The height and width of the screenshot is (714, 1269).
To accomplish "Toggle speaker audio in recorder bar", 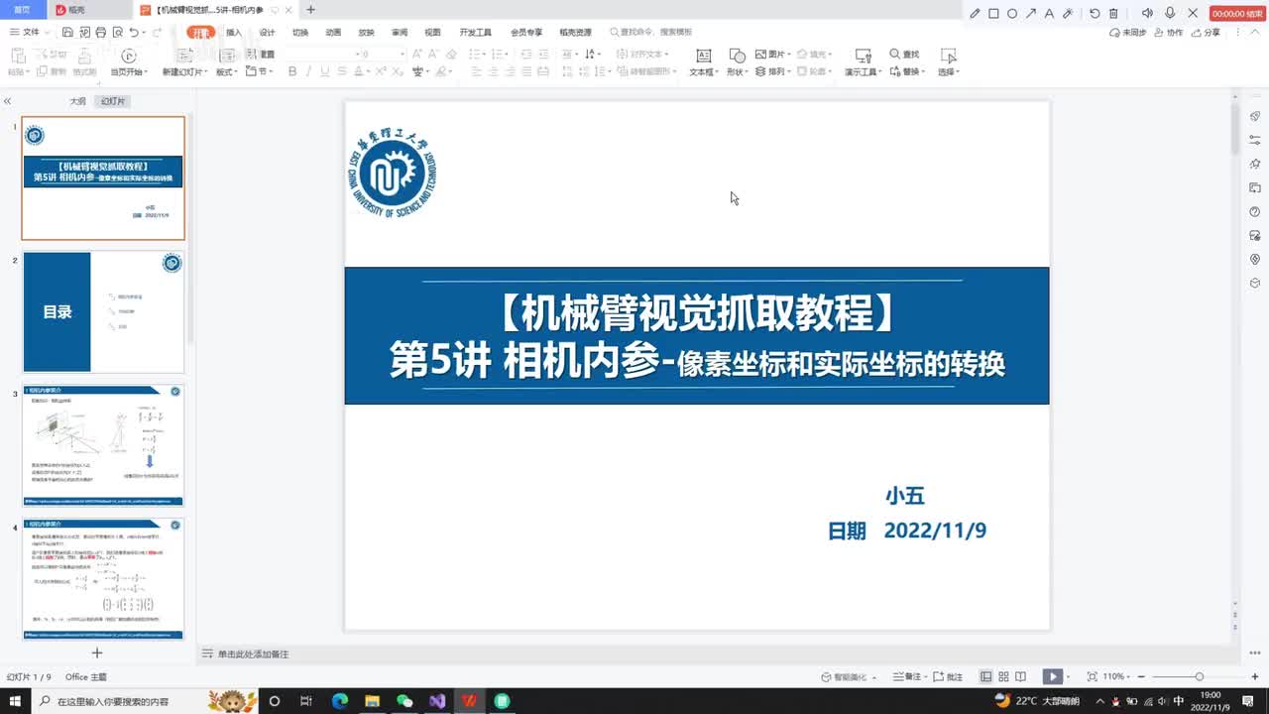I will coord(1147,14).
